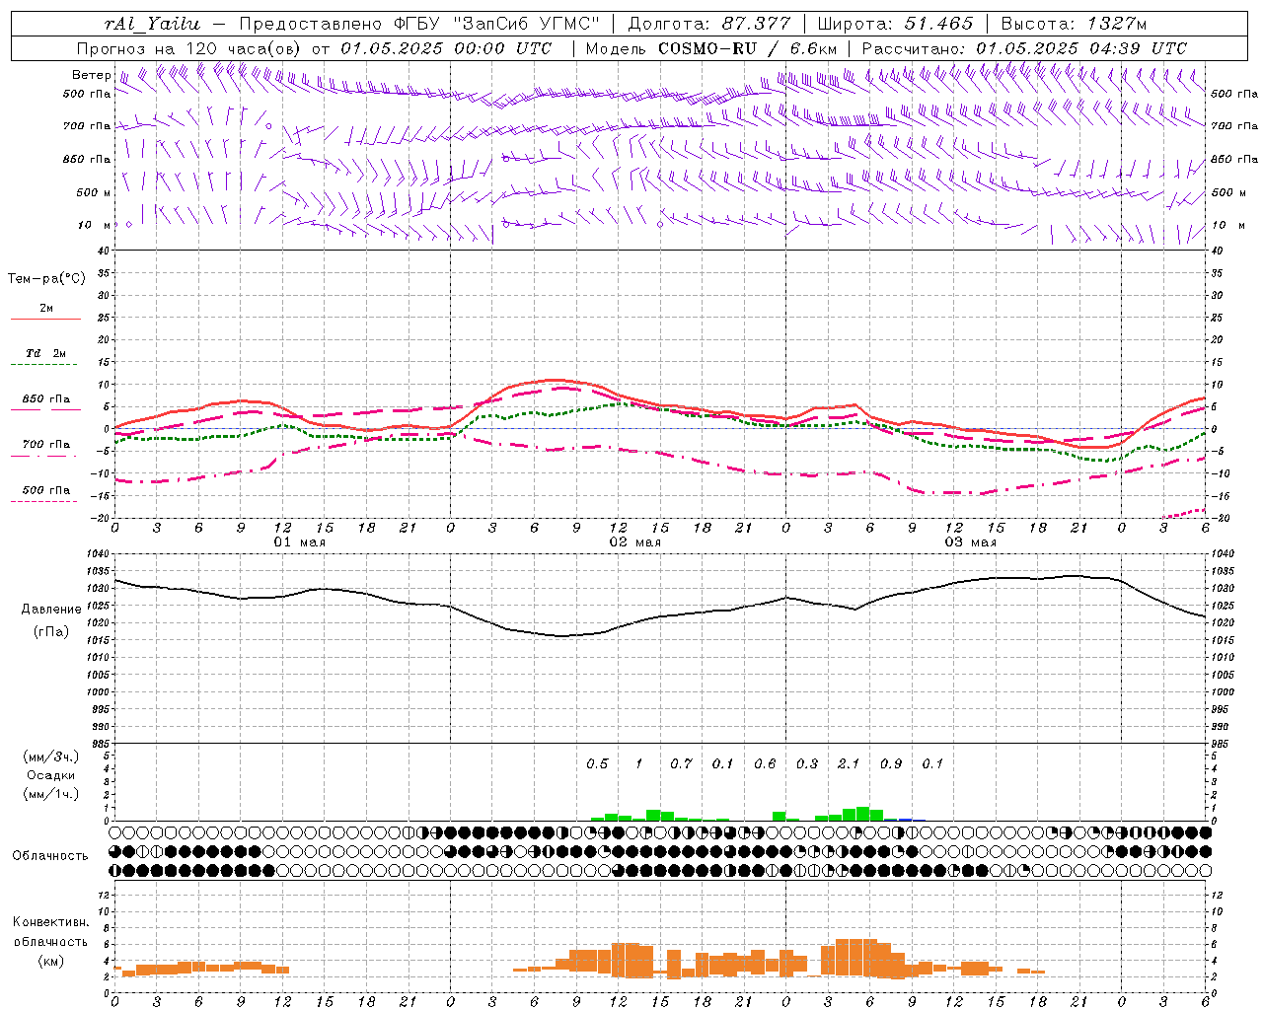
Task: Click the 0.7 precipitation amount value
Action: point(681,763)
